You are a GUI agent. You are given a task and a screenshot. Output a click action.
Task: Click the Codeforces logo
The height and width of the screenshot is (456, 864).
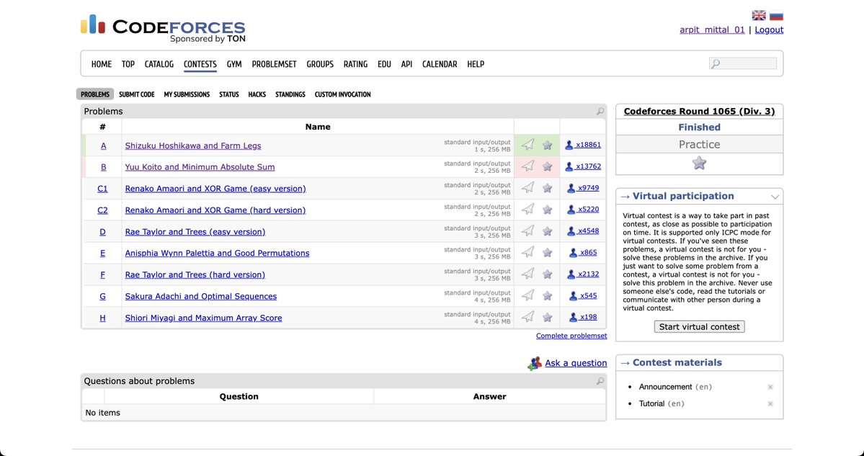[163, 28]
